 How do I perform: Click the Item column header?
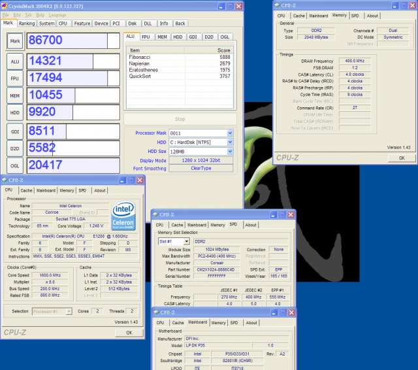[x=155, y=50]
